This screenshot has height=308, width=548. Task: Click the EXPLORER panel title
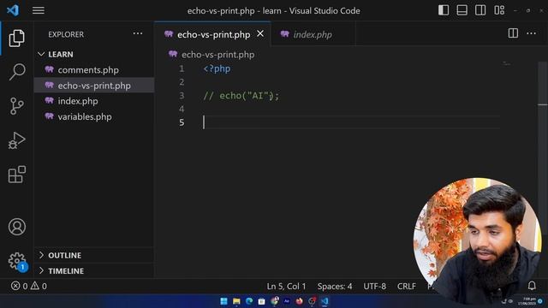pyautogui.click(x=66, y=34)
